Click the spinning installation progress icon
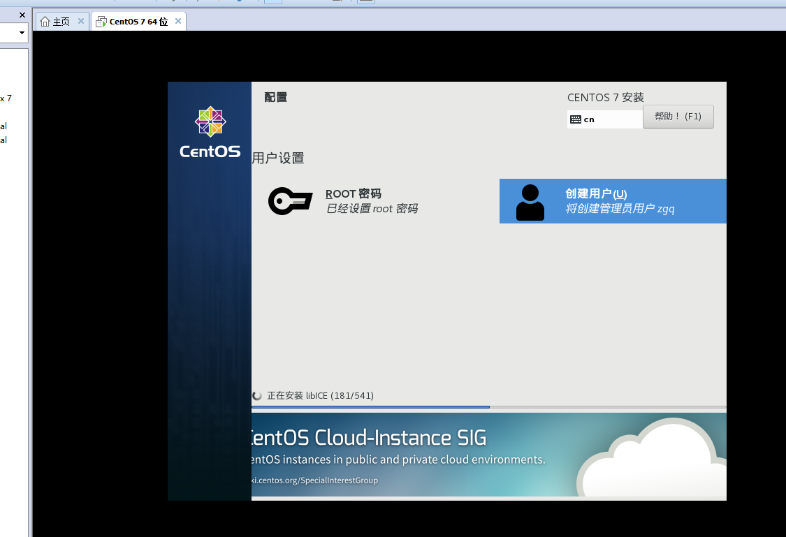Screen dimensions: 786x537 tap(256, 396)
